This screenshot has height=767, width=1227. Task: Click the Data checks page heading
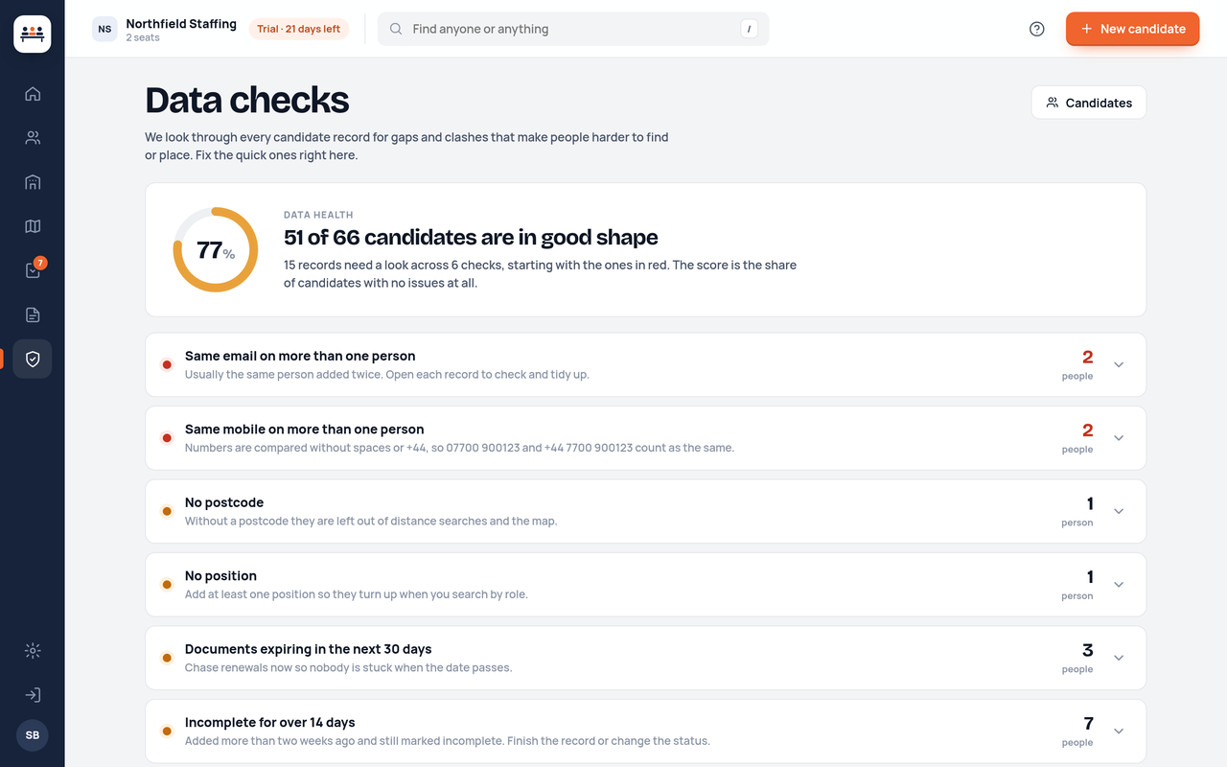pyautogui.click(x=247, y=100)
